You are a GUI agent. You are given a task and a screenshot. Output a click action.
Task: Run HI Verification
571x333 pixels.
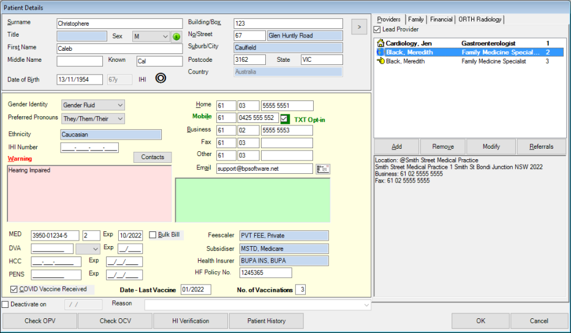191,321
